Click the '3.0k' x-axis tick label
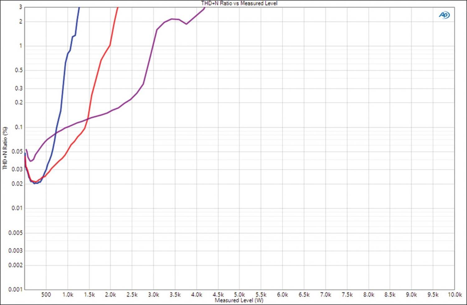This screenshot has height=305, width=467. 153,294
